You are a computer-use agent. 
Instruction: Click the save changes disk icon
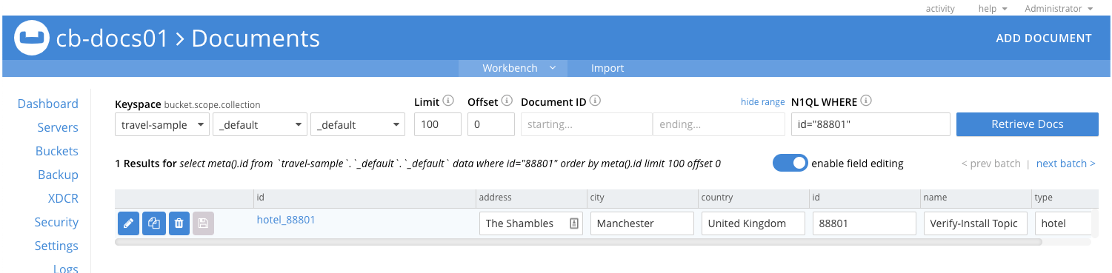(x=204, y=223)
